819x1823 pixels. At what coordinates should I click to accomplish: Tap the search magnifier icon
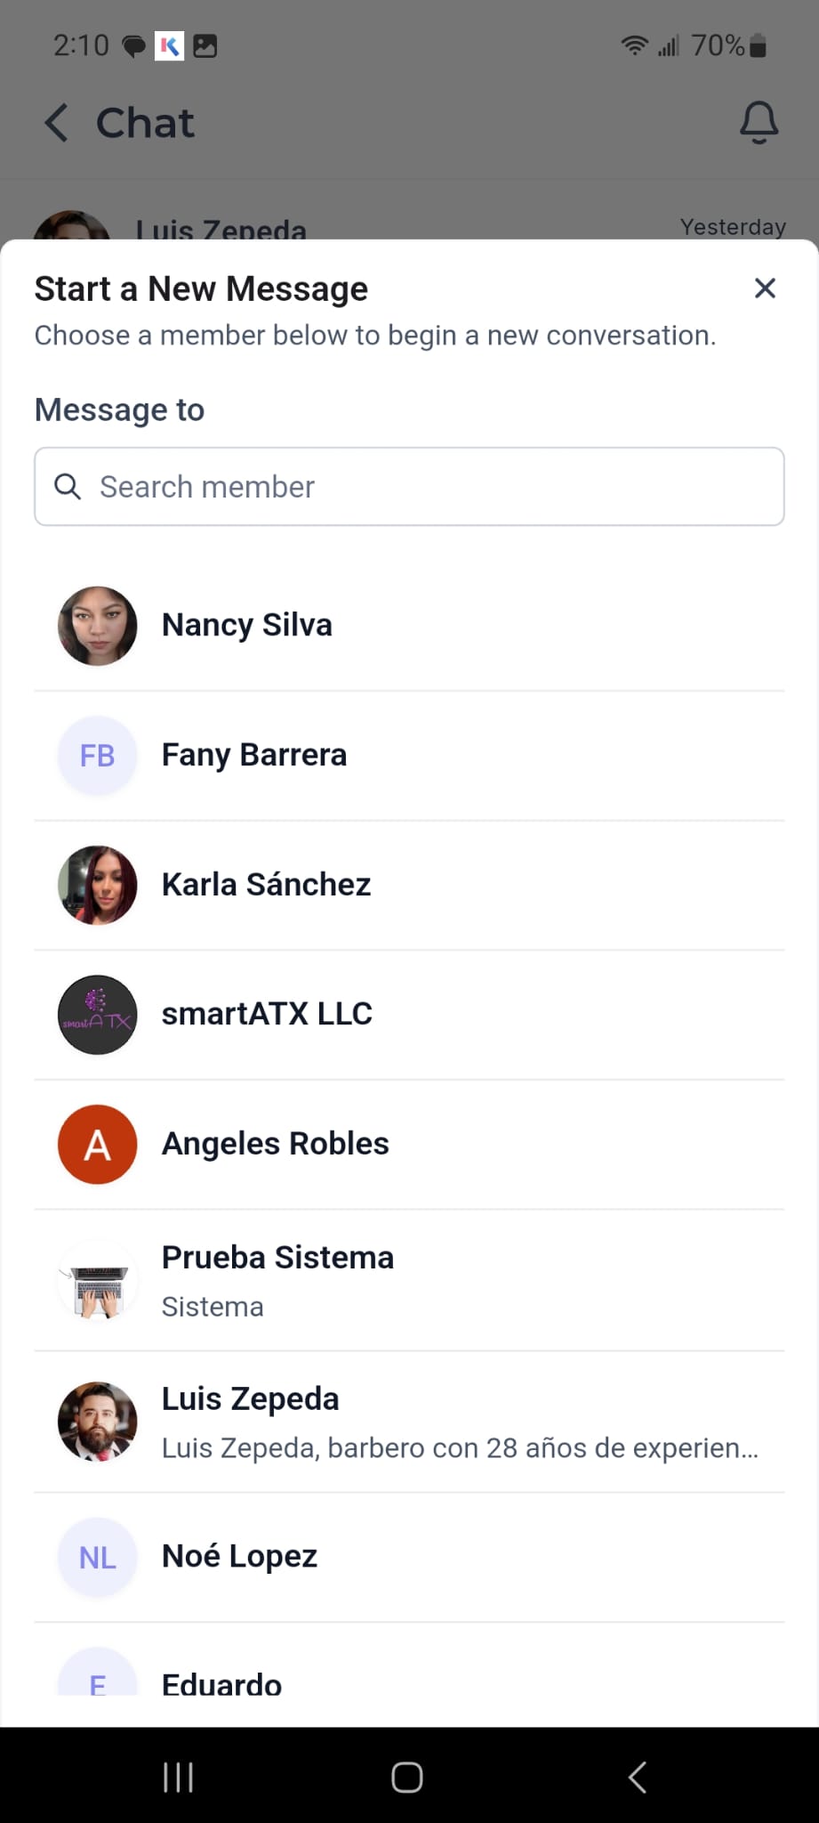click(x=68, y=487)
